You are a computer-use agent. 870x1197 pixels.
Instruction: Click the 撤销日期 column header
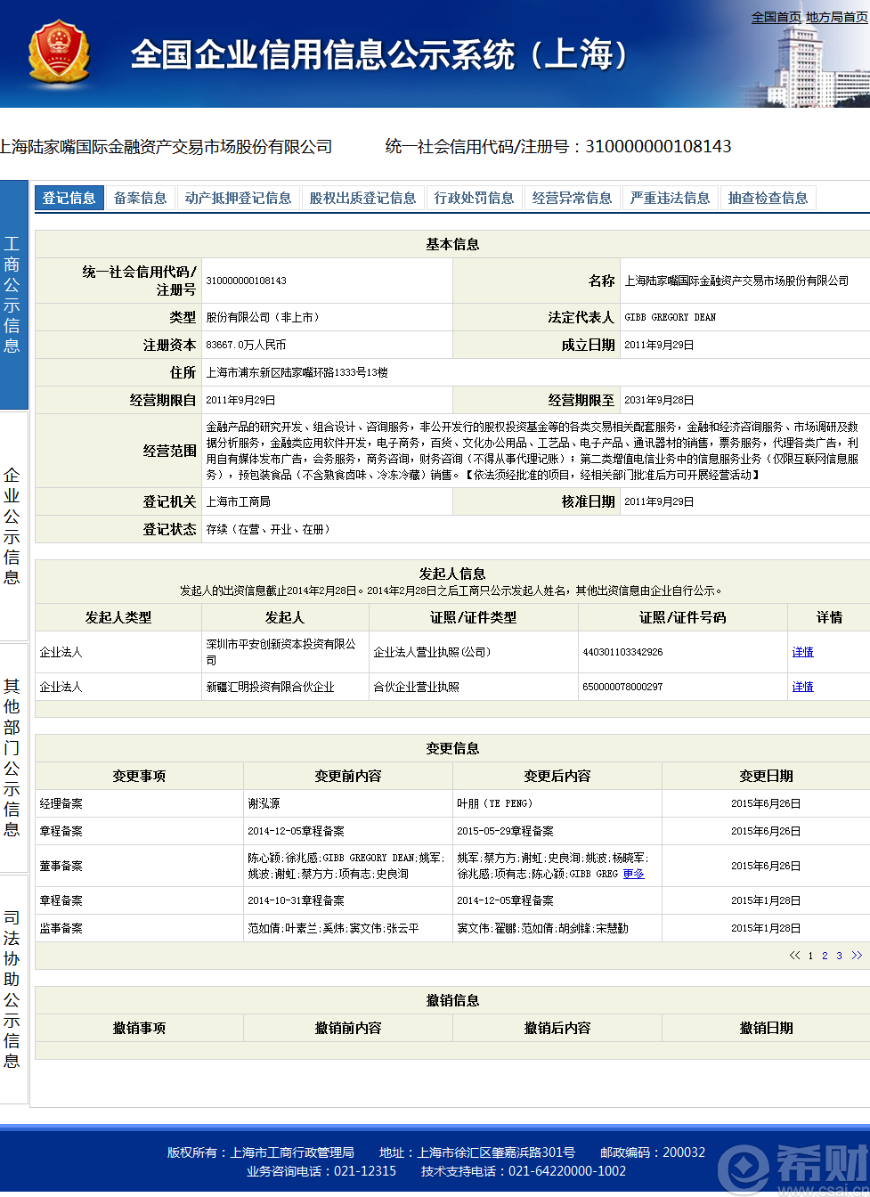click(766, 1028)
